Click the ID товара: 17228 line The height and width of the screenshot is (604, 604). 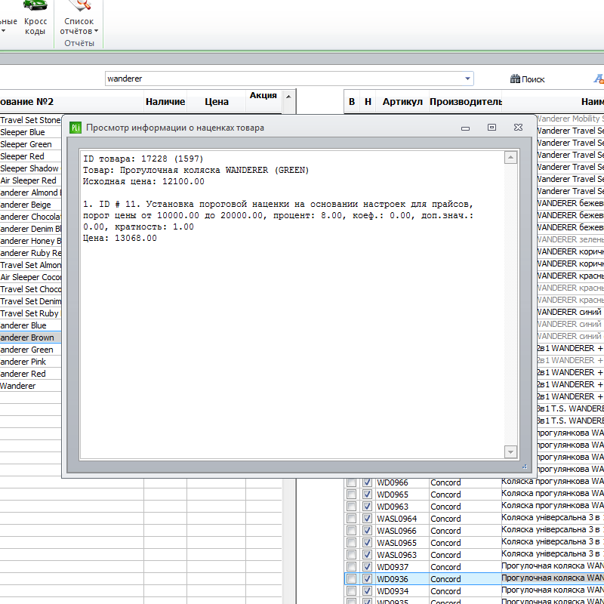(143, 159)
